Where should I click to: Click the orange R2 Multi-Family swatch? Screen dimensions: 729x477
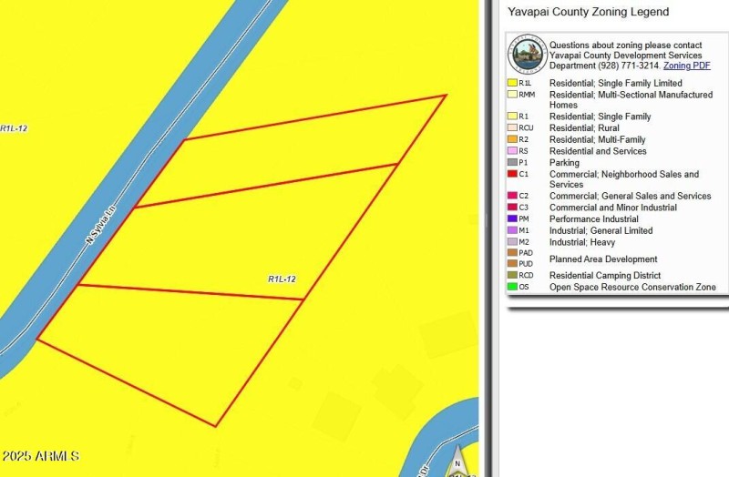click(x=512, y=139)
